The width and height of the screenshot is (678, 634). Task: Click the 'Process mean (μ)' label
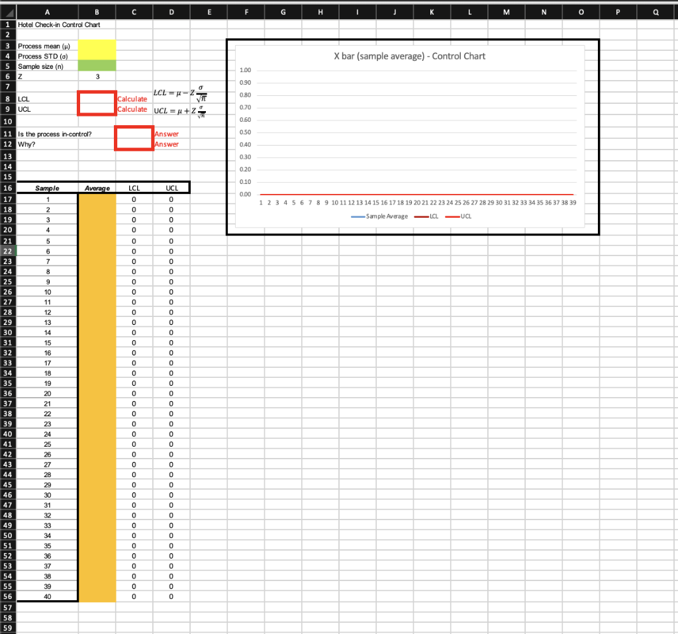(x=44, y=46)
